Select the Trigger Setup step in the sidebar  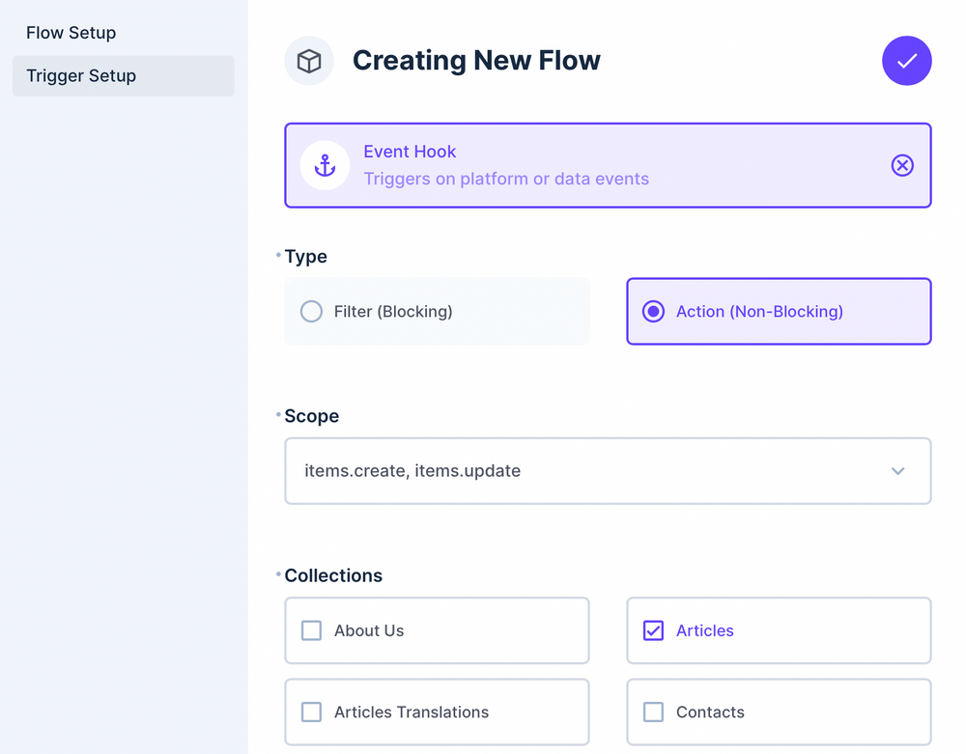80,75
